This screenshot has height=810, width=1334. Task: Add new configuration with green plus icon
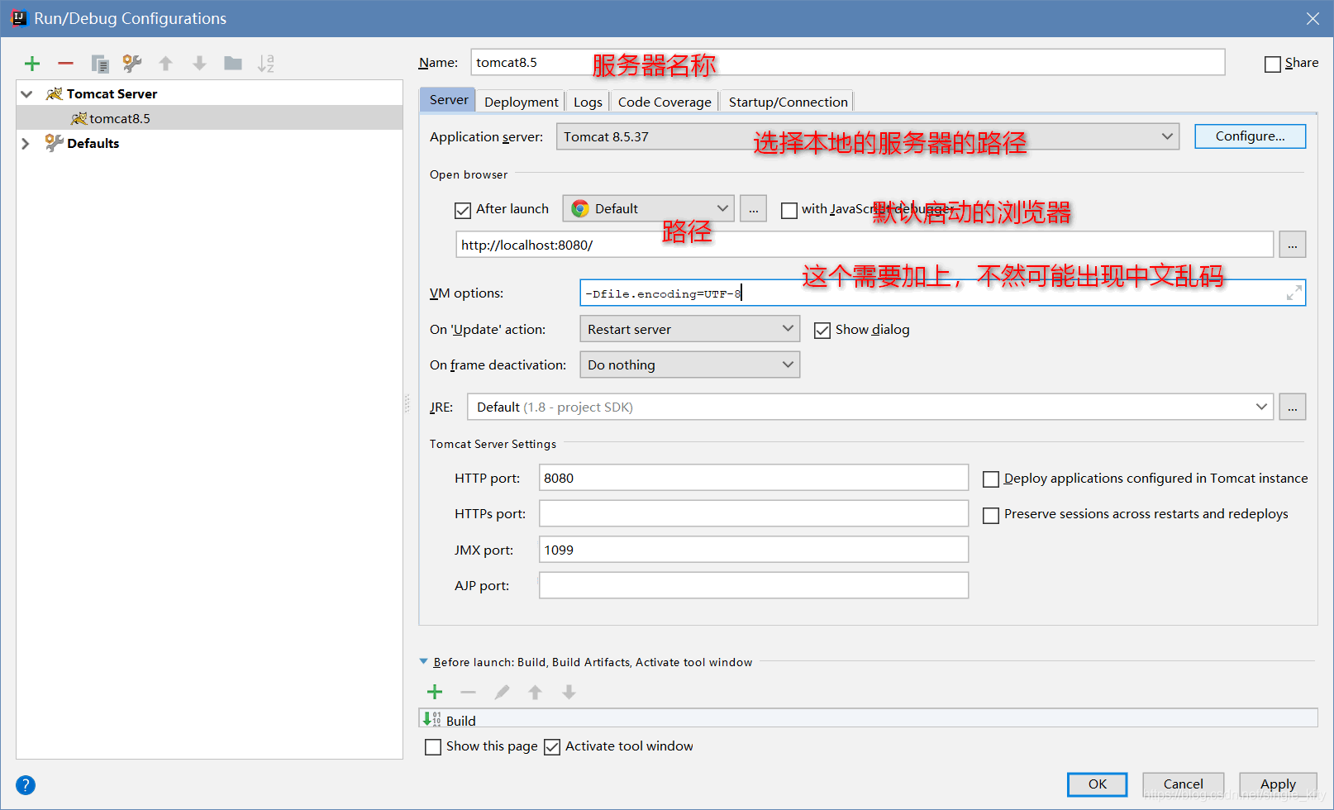point(32,64)
